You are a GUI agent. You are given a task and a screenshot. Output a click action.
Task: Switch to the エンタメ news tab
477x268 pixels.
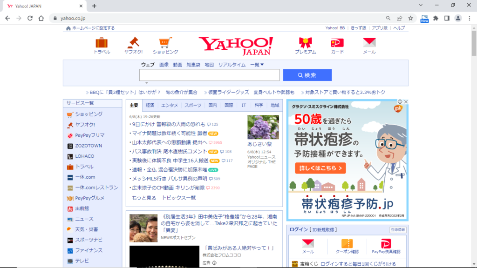tap(170, 105)
